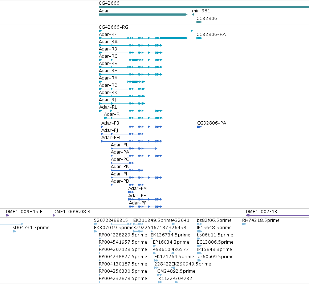Click the DME1-009H15.F marker
This screenshot has width=309, height=284.
point(8,215)
